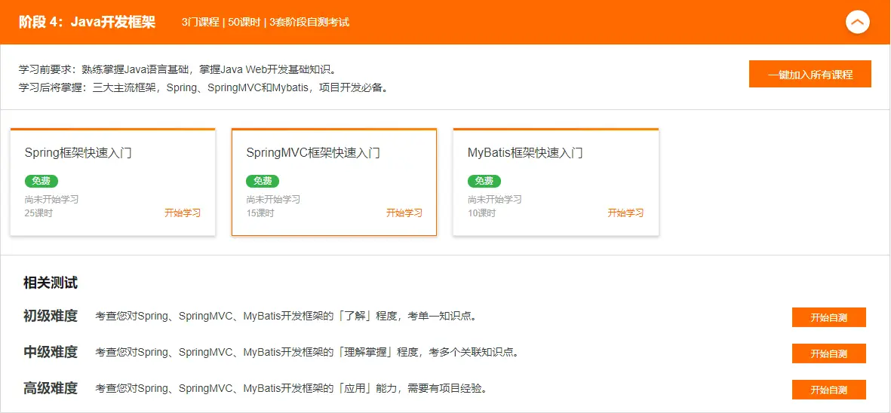This screenshot has height=413, width=891.
Task: Click the 一键加入所有课程 button
Action: pos(810,75)
